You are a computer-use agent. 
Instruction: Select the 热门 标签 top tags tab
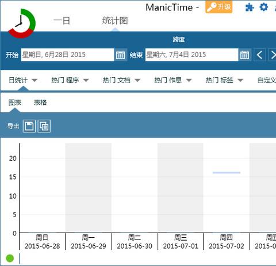(x=220, y=80)
